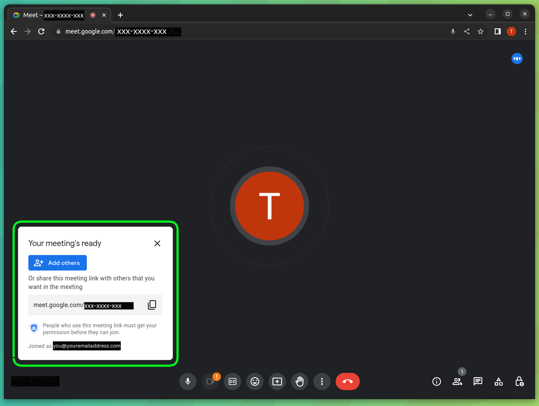Turn on the camera
This screenshot has height=406, width=539.
tap(210, 381)
